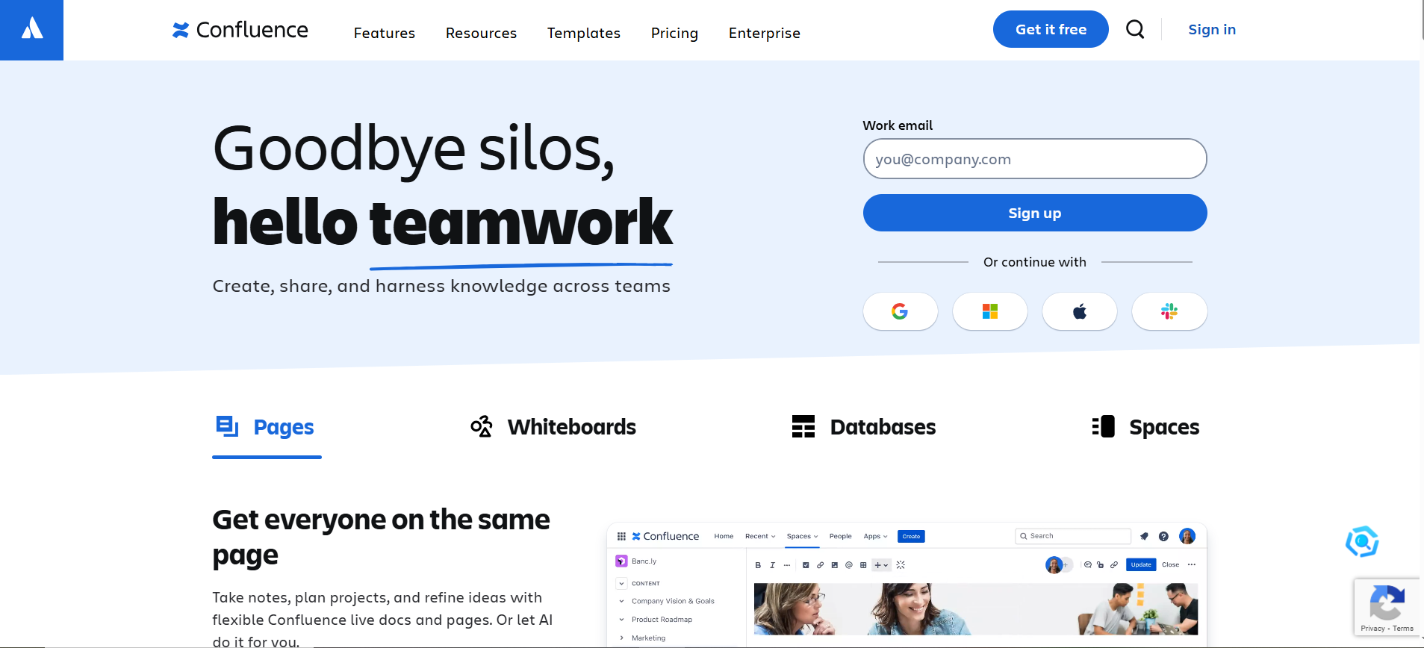
Task: Click the Update button in preview
Action: tap(1141, 564)
